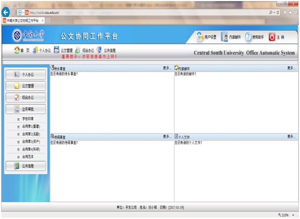Click the zoom magnifier icon in status bar
Viewport: 300px width, 219px height.
[280, 215]
